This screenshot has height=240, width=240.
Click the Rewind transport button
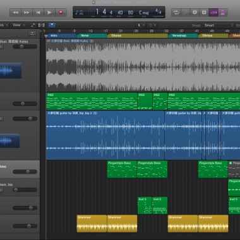pos(15,13)
